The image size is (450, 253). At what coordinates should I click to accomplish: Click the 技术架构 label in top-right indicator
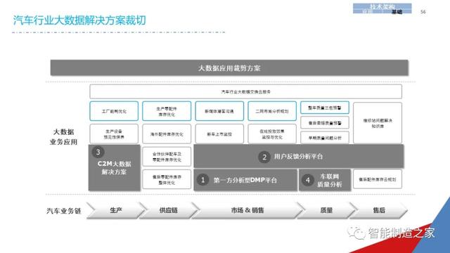click(382, 6)
